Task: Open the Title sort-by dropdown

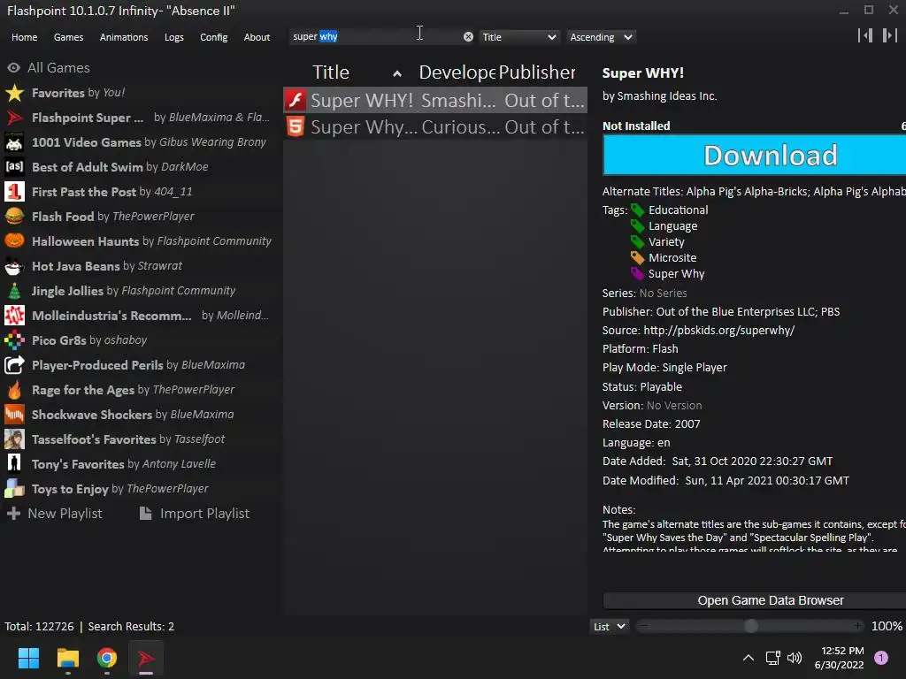Action: (518, 37)
